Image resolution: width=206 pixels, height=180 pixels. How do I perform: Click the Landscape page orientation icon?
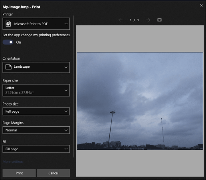[x=8, y=67]
